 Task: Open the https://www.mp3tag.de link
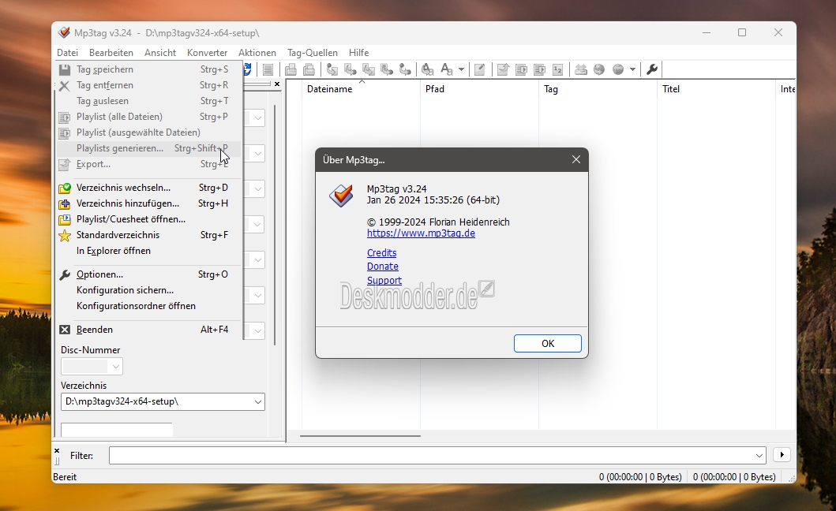click(421, 233)
